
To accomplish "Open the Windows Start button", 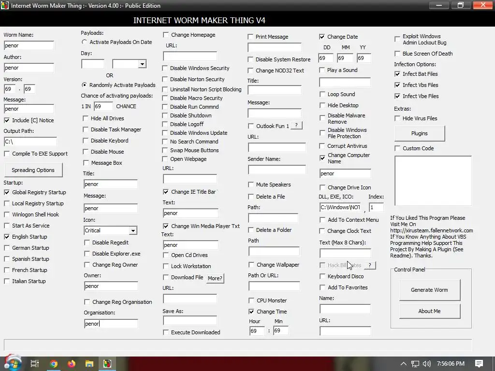I will click(x=13, y=363).
